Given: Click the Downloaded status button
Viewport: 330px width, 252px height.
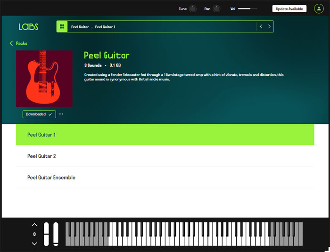Looking at the screenshot, I should point(39,114).
